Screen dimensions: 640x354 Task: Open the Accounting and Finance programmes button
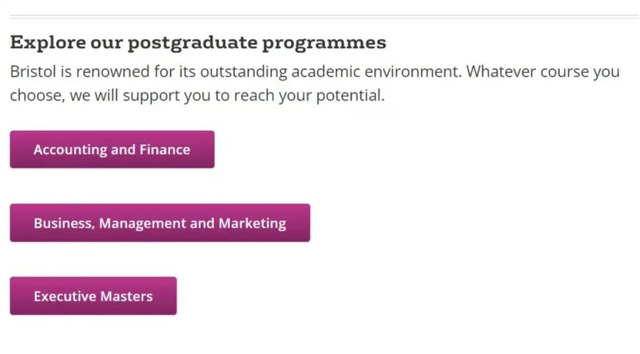(x=112, y=150)
